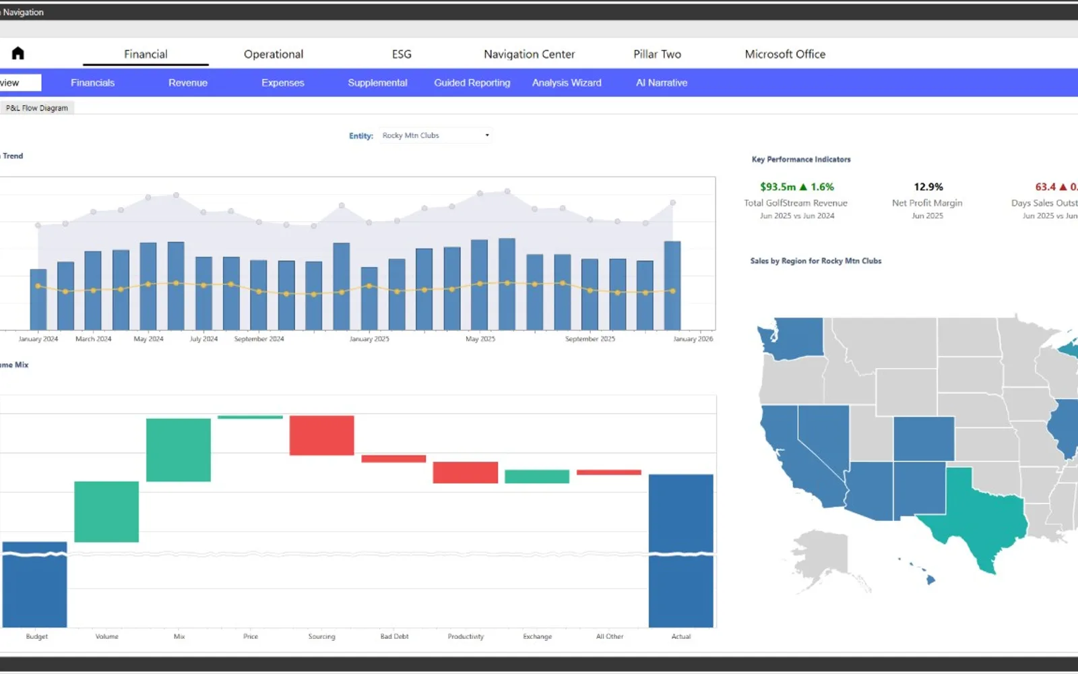The height and width of the screenshot is (674, 1078).
Task: Click the Key Performance Indicators heading
Action: pyautogui.click(x=801, y=160)
